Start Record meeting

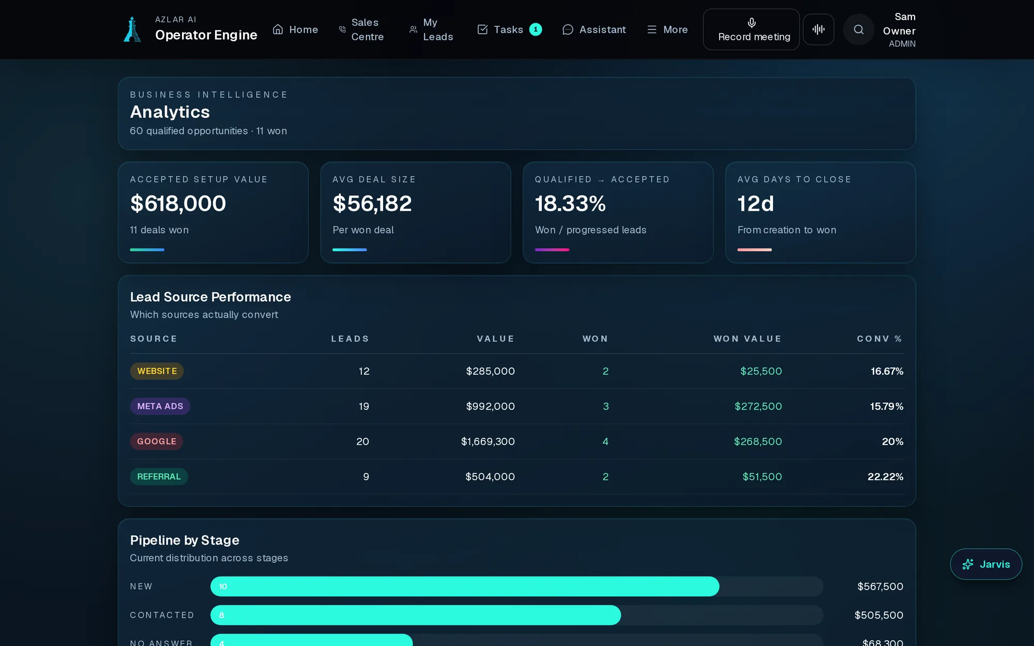tap(751, 29)
